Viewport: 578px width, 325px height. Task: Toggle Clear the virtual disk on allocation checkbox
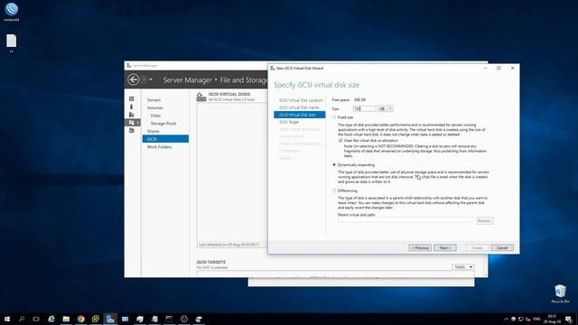pos(340,141)
